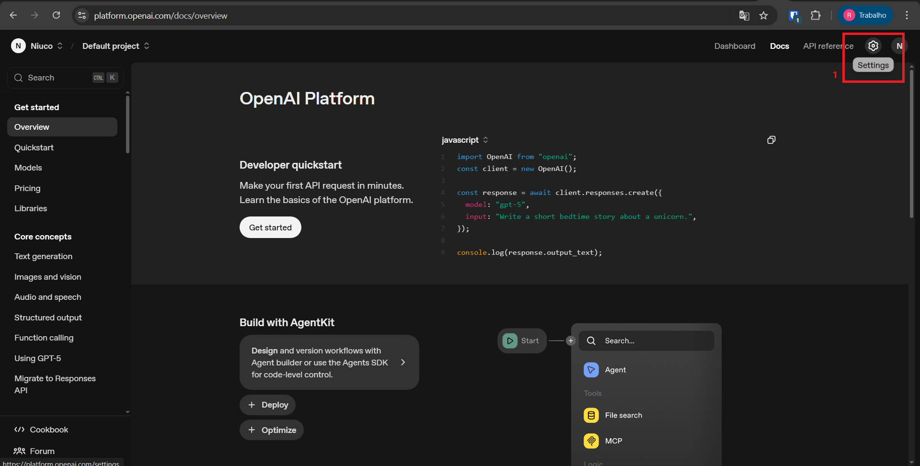Open the N user avatar menu
This screenshot has width=920, height=466.
tap(899, 46)
